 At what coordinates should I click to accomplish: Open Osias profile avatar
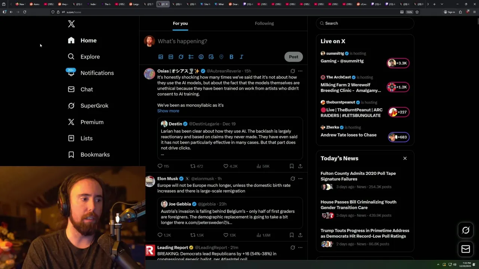point(149,74)
